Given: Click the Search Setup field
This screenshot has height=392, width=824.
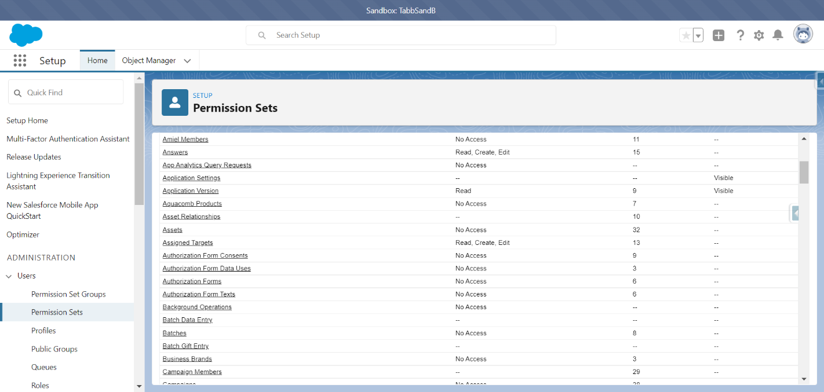Looking at the screenshot, I should [401, 35].
